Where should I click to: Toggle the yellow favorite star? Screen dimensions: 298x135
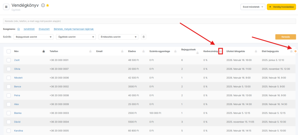click(x=47, y=5)
